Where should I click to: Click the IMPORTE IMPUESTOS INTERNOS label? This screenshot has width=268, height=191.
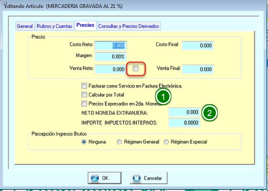tap(119, 123)
